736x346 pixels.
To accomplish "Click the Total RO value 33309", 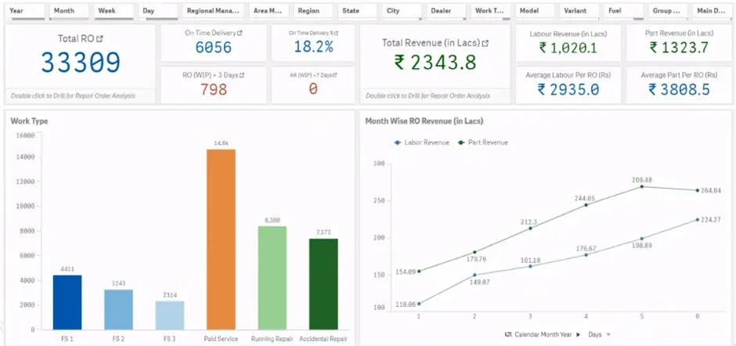I will pyautogui.click(x=81, y=63).
